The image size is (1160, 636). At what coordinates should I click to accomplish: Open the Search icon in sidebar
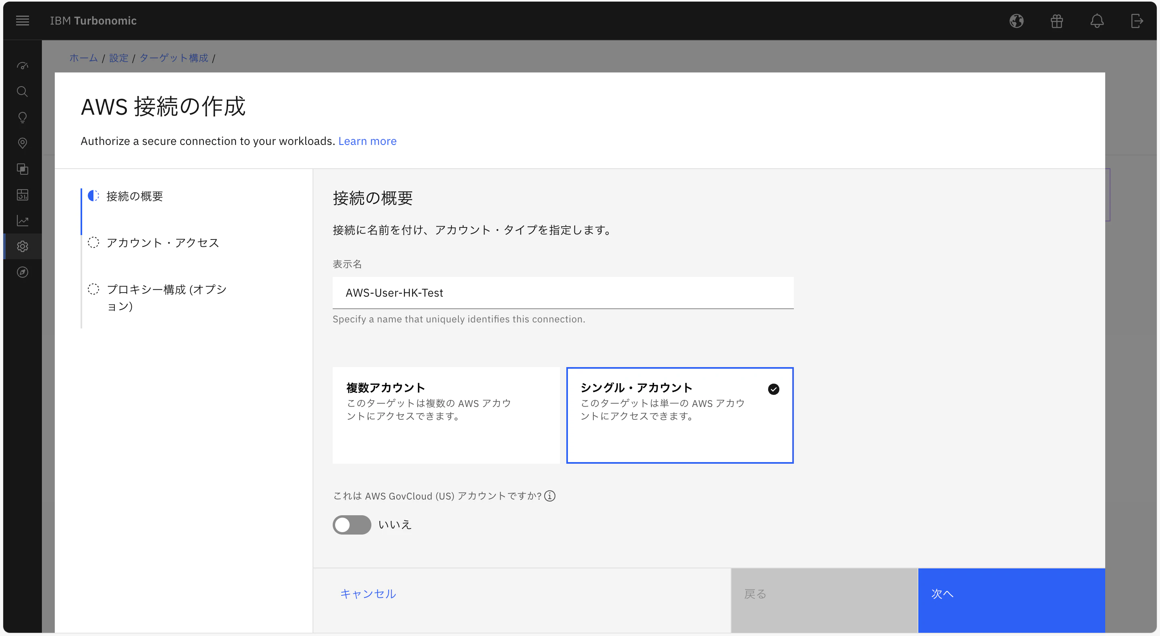click(23, 91)
